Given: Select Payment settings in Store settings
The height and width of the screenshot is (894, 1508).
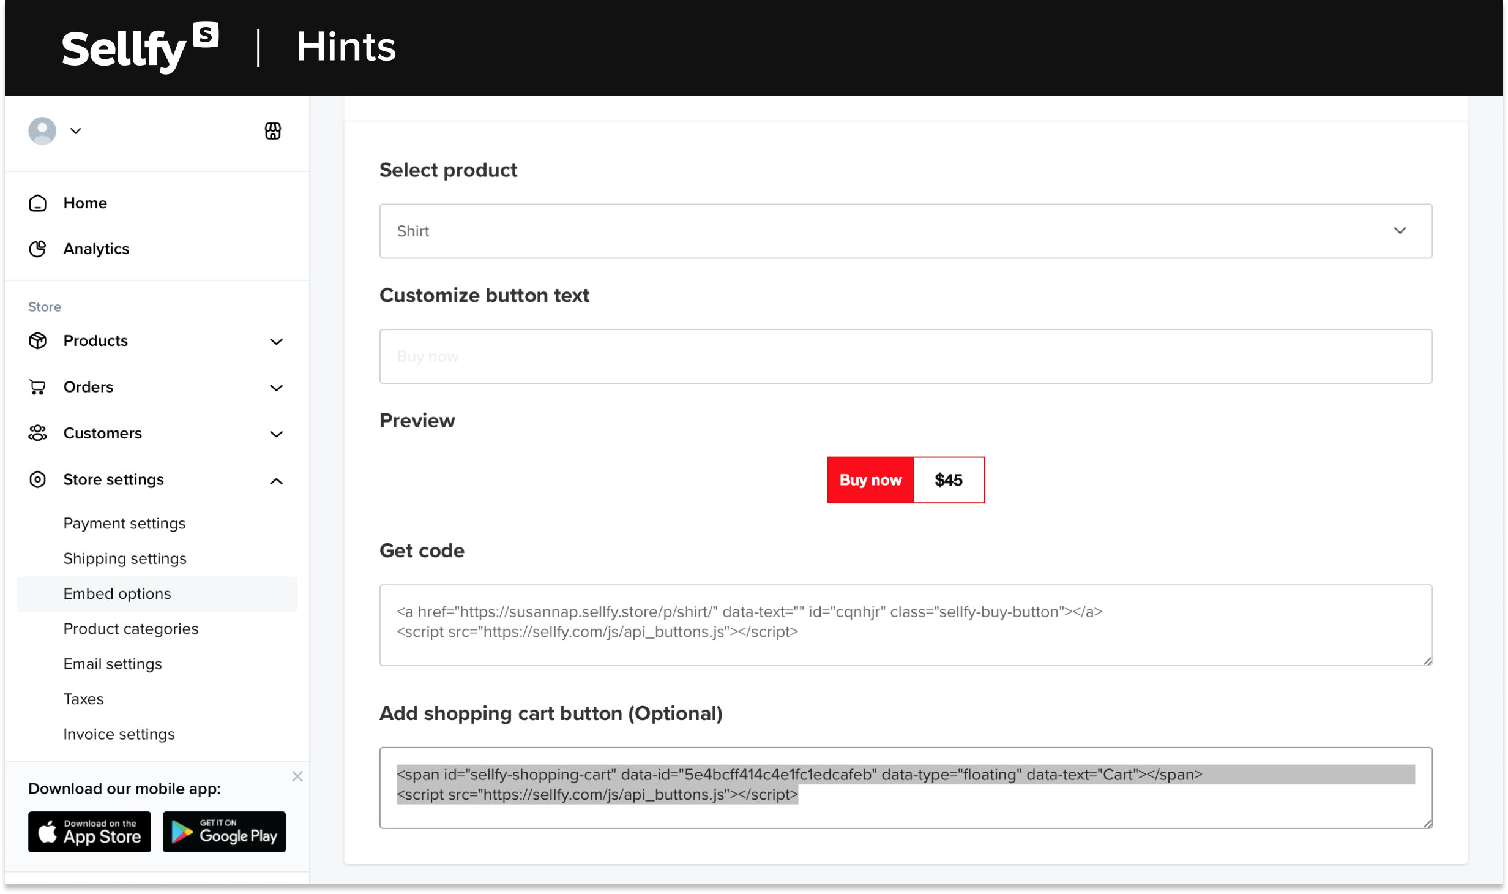Looking at the screenshot, I should tap(124, 522).
